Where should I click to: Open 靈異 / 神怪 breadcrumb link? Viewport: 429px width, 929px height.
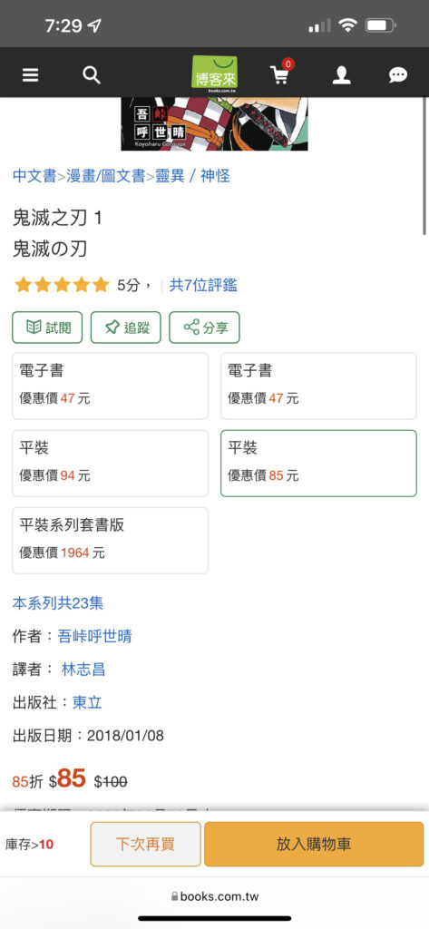click(x=192, y=176)
